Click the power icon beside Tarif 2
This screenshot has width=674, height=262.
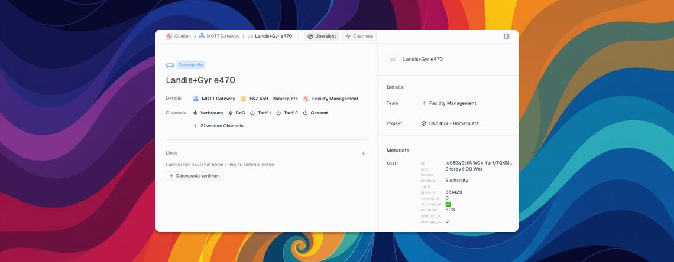click(x=278, y=113)
